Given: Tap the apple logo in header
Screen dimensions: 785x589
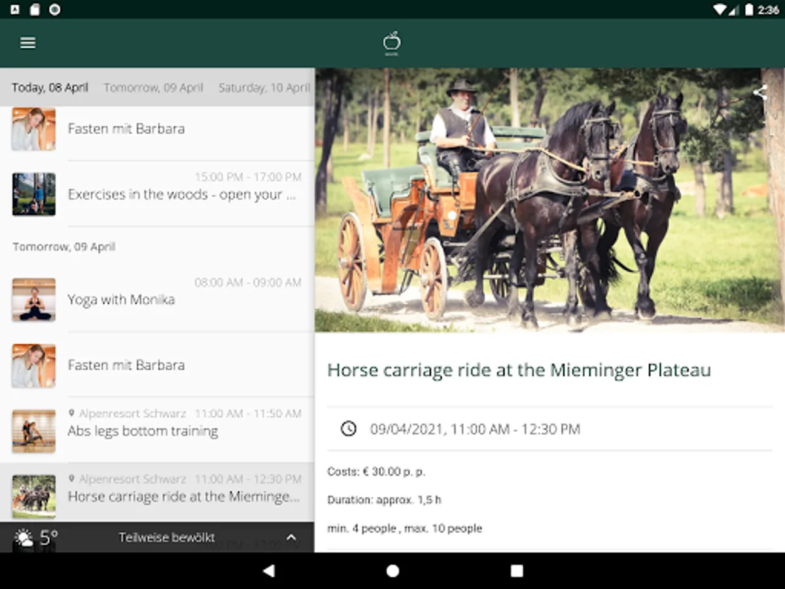Looking at the screenshot, I should [392, 43].
